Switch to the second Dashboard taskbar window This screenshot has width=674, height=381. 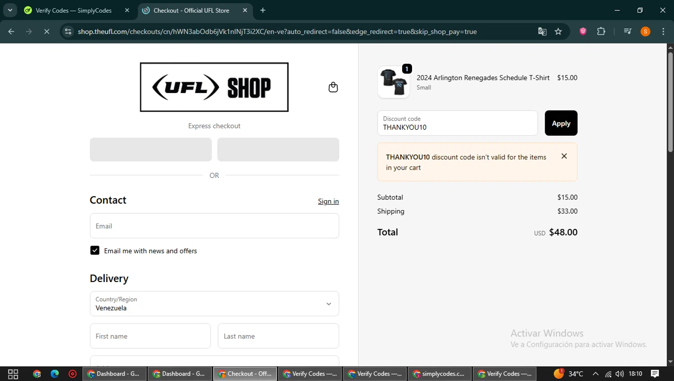tap(180, 374)
